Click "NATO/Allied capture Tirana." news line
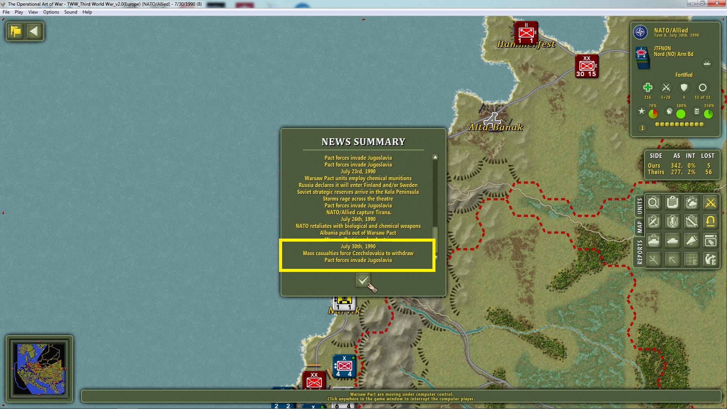 (359, 212)
